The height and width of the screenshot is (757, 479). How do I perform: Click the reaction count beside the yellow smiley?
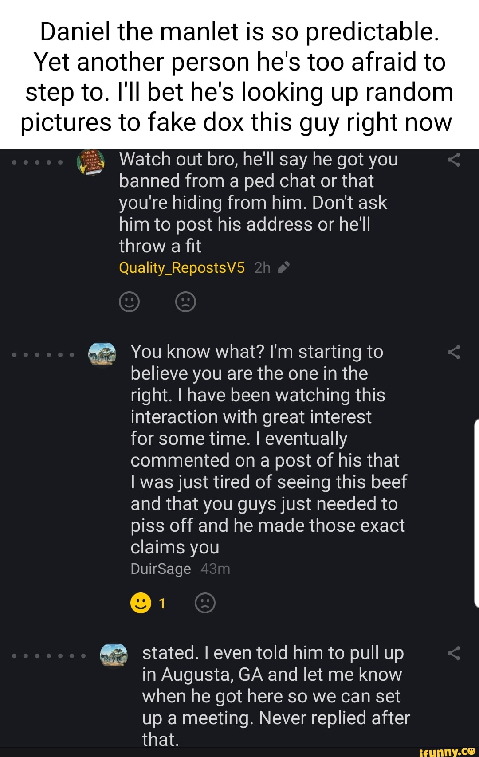tap(161, 603)
